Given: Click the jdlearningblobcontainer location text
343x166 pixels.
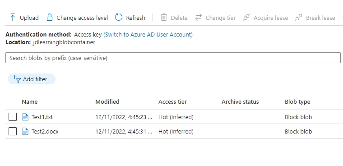Looking at the screenshot, I should click(64, 42).
